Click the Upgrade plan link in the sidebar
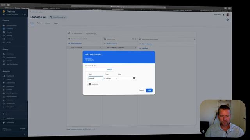Screen dimensions: 250x140 23,129
